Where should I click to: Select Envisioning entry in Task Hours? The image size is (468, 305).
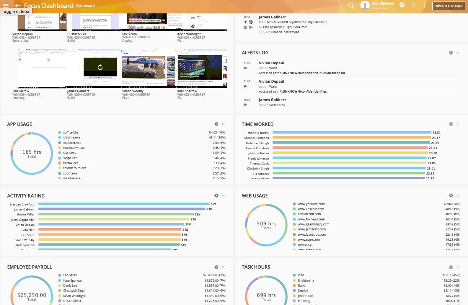click(306, 281)
